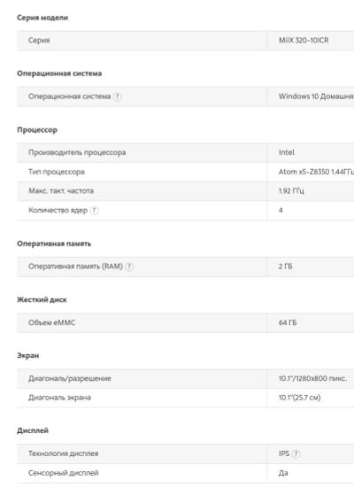Click the 10.1"(25.7 см) value
This screenshot has width=354, height=488.
299,398
